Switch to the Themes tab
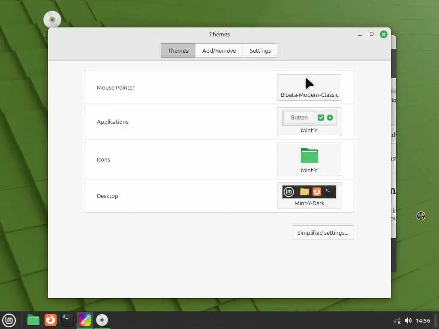Screen dimensions: 439x329 point(178,51)
